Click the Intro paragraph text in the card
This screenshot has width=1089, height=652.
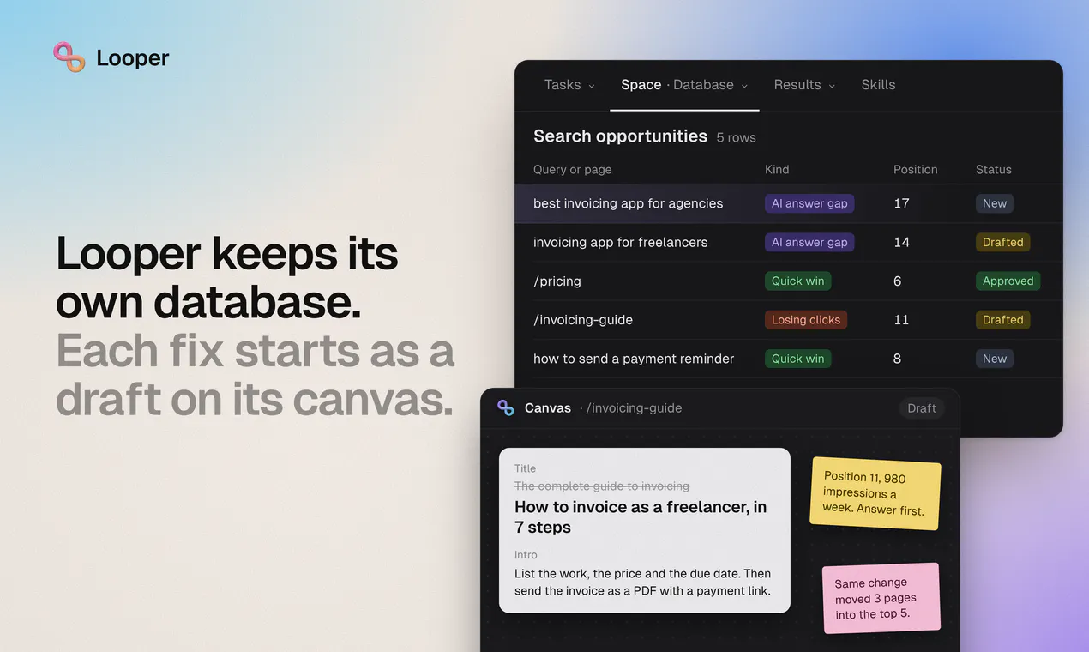642,582
